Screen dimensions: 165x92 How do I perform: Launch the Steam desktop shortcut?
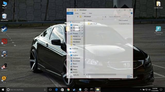pos(4,30)
